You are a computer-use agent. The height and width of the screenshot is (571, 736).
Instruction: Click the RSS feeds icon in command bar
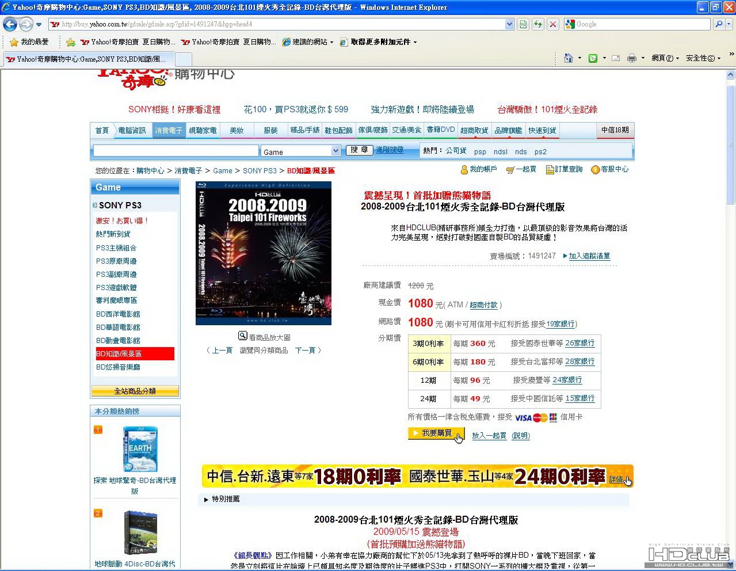[x=593, y=58]
